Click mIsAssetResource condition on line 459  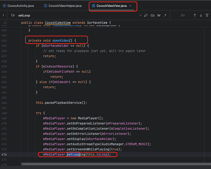point(58,67)
